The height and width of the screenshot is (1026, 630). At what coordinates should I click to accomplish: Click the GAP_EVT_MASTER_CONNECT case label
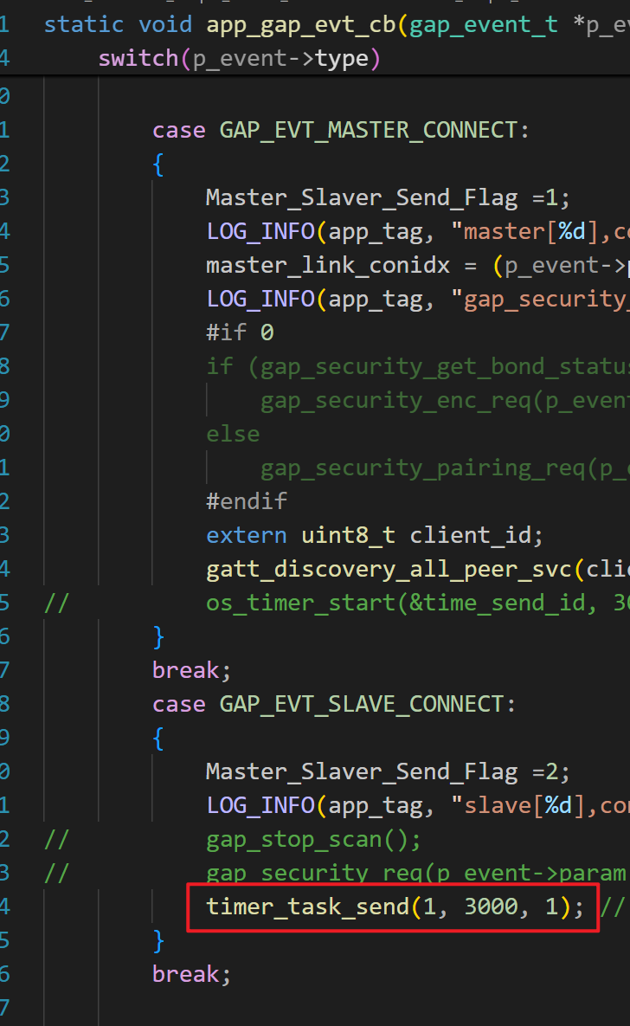tap(368, 130)
